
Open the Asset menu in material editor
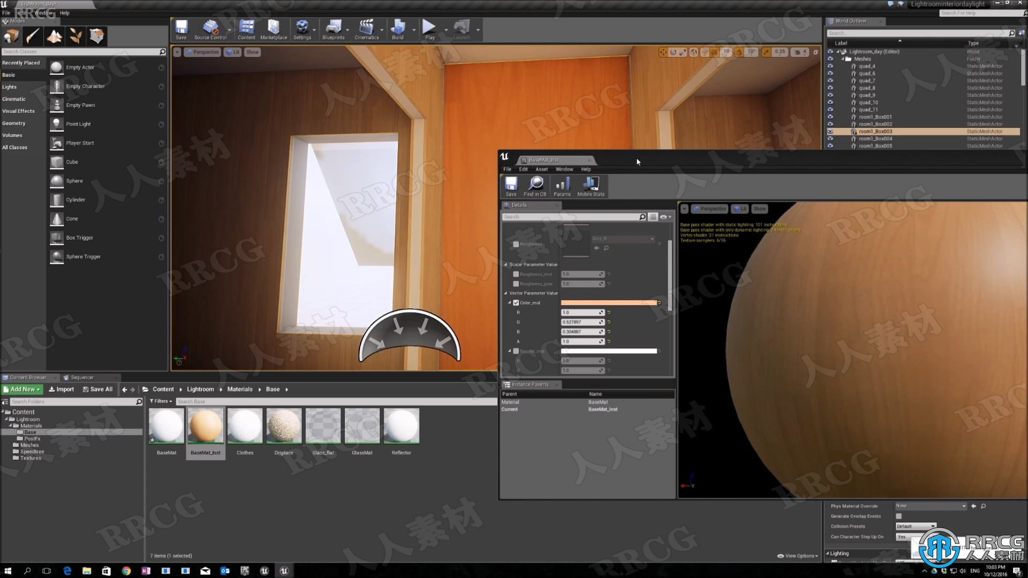pos(541,169)
